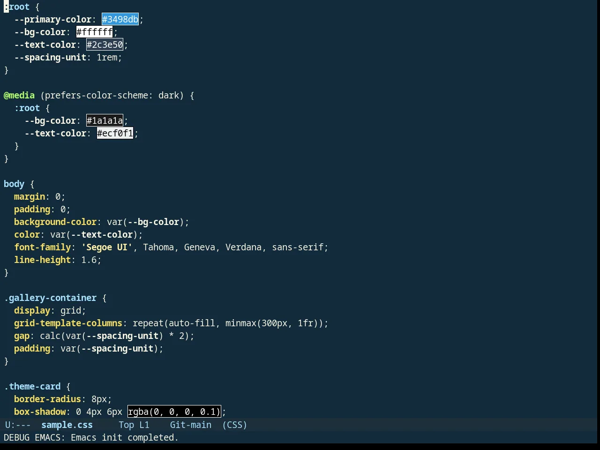Click the gap property
600x450 pixels.
coord(22,336)
